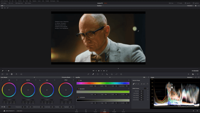200x113 pixels.
Task: Reset the Saturation qualifier
Action: pyautogui.click(x=129, y=89)
